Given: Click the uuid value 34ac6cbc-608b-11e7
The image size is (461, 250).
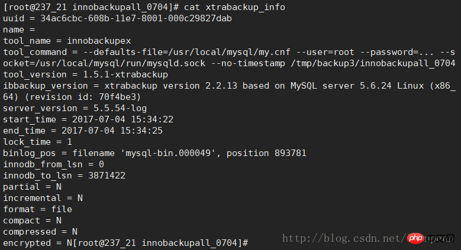Looking at the screenshot, I should coord(136,18).
